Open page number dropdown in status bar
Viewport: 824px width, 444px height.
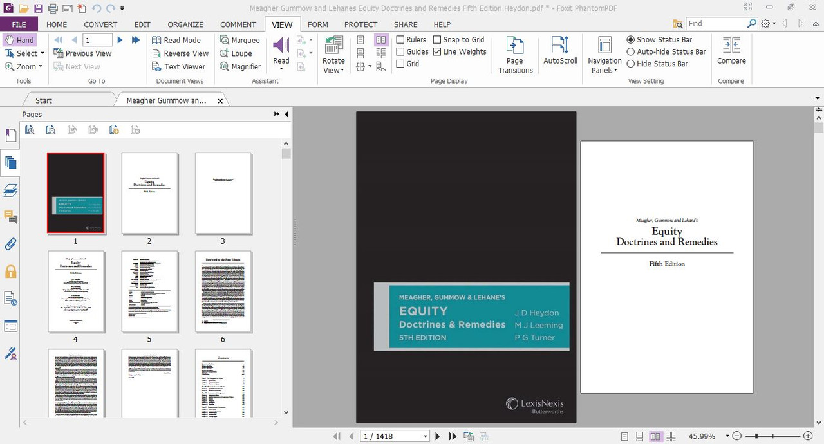coord(425,436)
